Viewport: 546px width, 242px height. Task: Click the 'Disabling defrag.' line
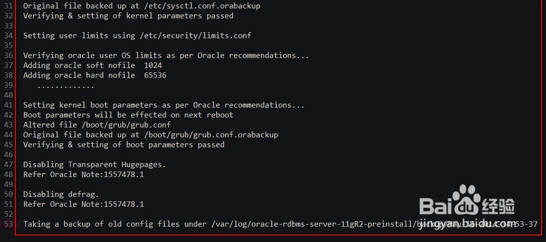[x=61, y=195]
